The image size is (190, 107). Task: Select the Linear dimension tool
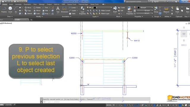tap(72, 7)
